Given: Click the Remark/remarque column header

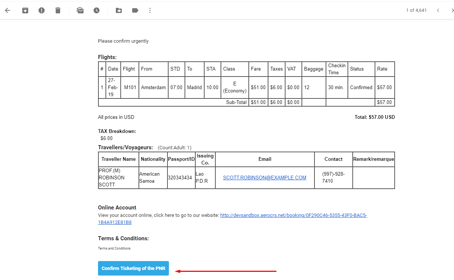Looking at the screenshot, I should point(373,159).
